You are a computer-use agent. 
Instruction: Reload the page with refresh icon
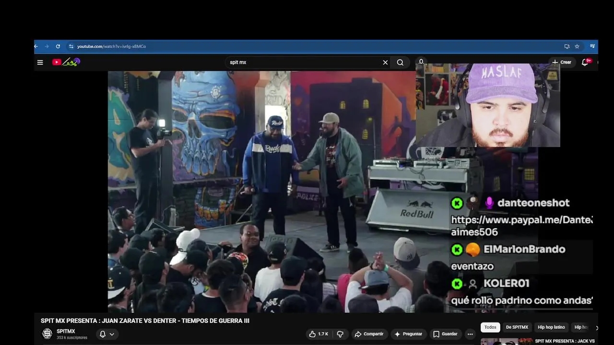coord(58,46)
